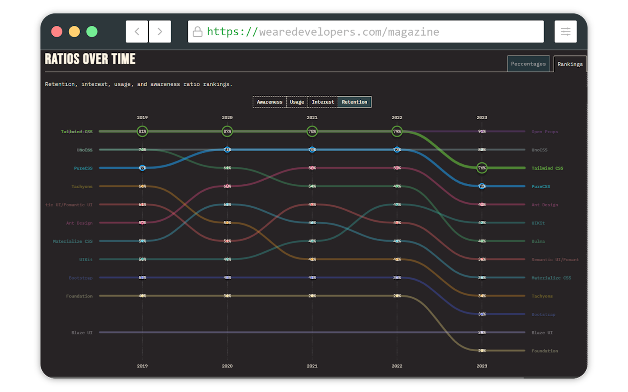628x392 pixels.
Task: Click Tailwind CSS 76% marker in 2023
Action: click(481, 168)
